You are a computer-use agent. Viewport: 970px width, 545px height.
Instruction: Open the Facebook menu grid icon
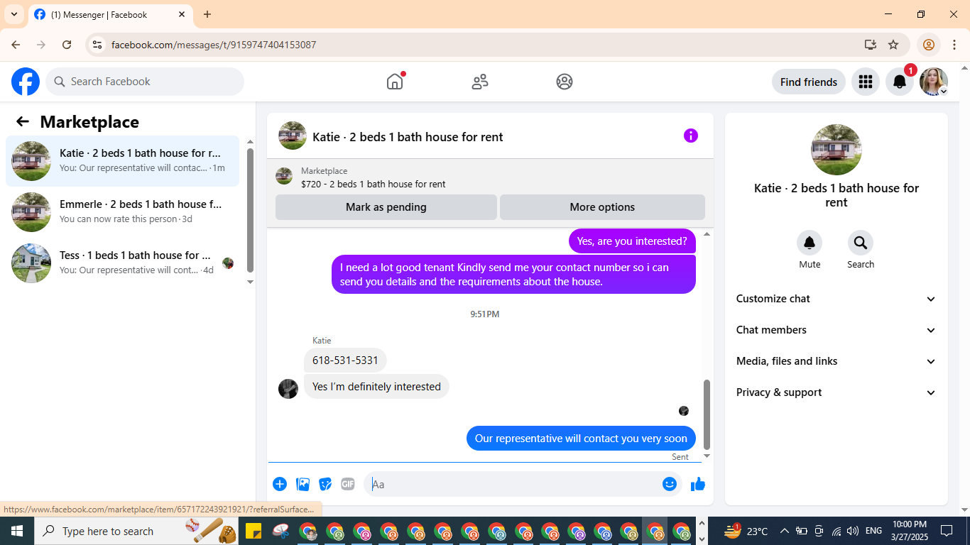(x=865, y=82)
